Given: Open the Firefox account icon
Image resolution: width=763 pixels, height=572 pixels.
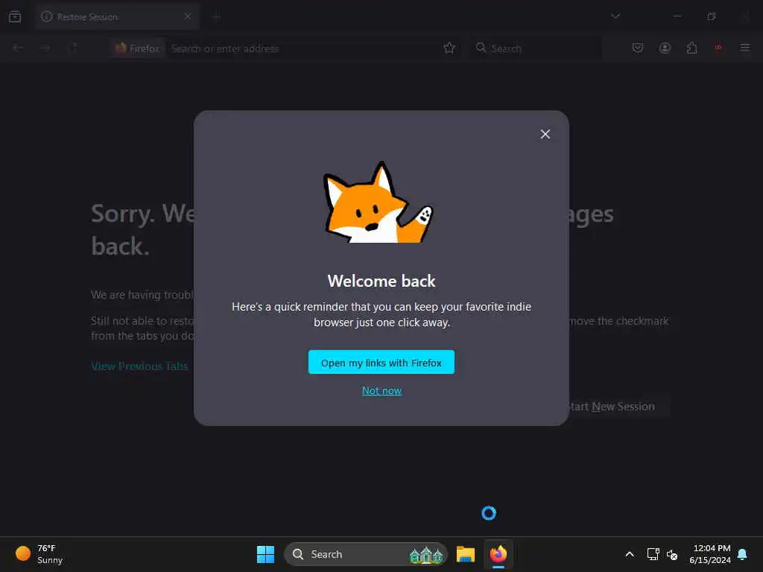Looking at the screenshot, I should pos(665,48).
